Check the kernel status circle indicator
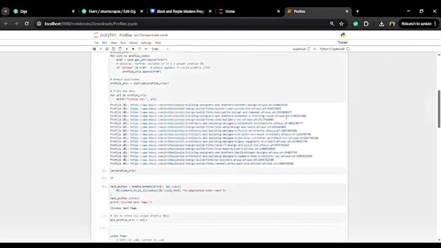 [x=348, y=49]
